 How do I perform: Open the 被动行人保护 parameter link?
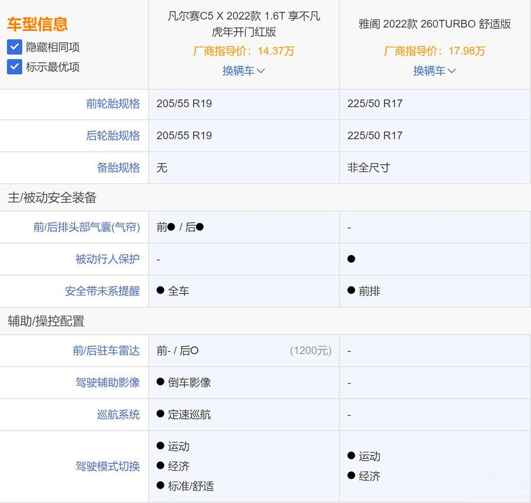pyautogui.click(x=108, y=259)
